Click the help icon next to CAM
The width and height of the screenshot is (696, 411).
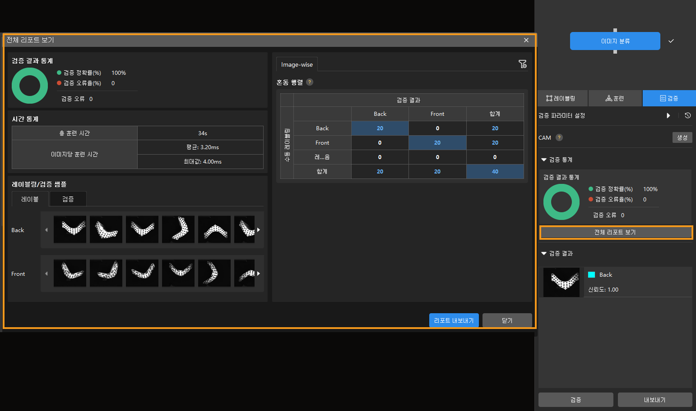coord(559,137)
